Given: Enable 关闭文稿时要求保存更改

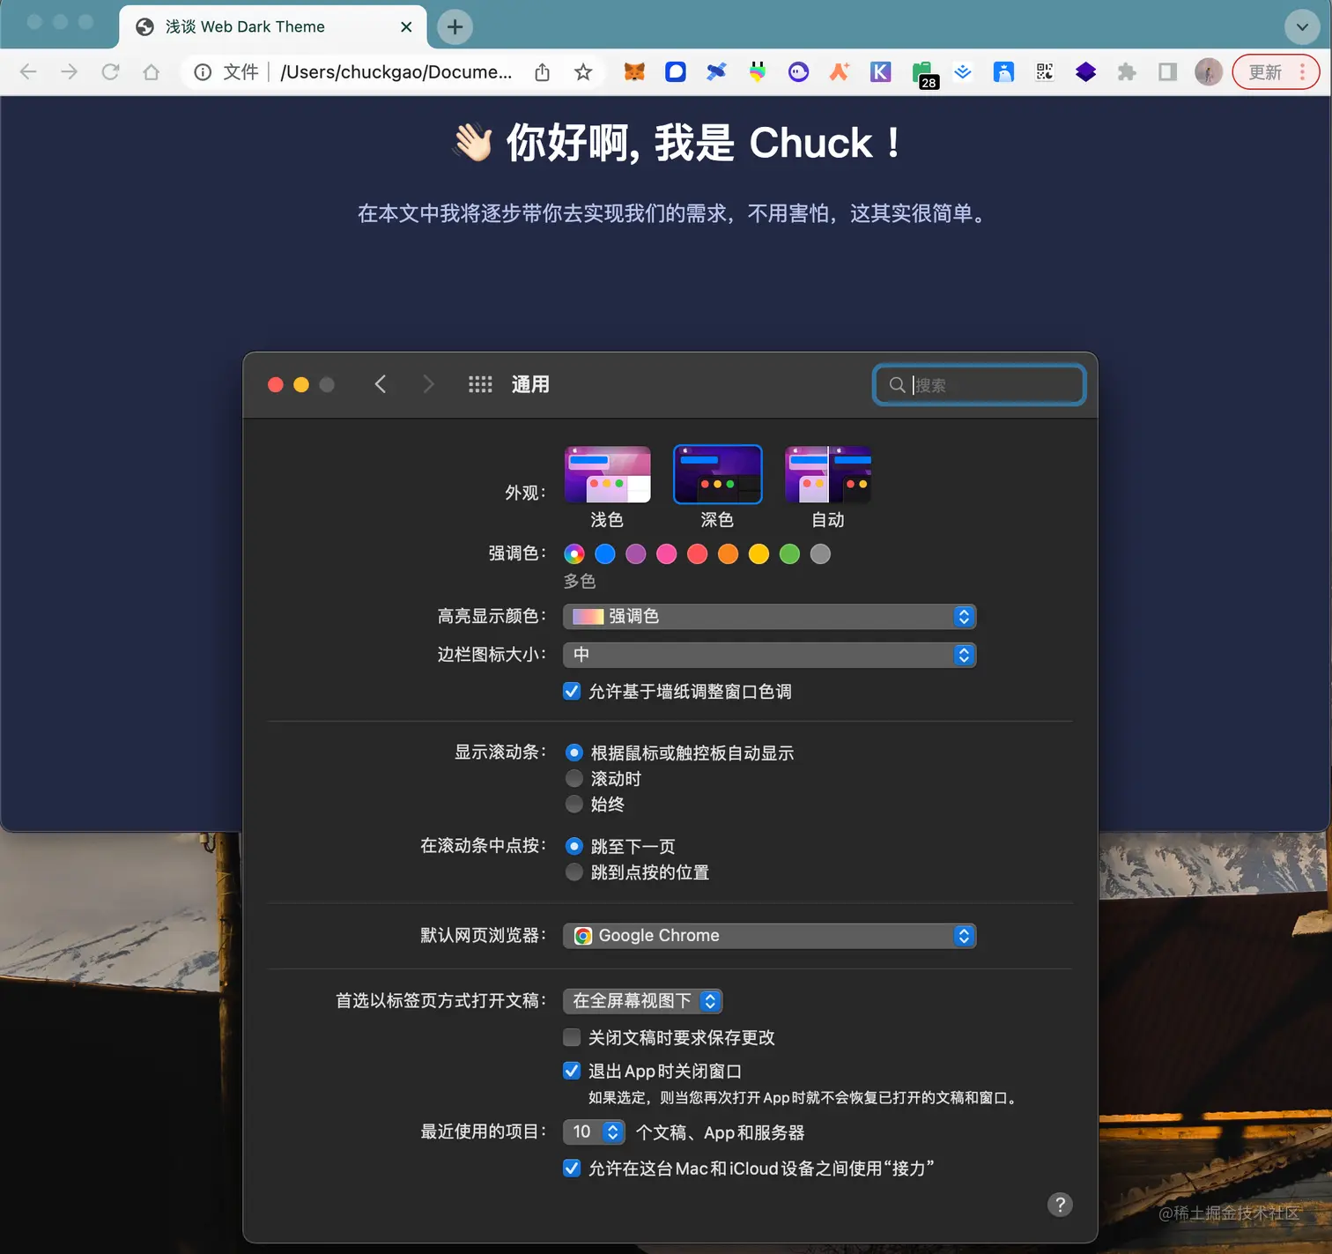Looking at the screenshot, I should [572, 1037].
